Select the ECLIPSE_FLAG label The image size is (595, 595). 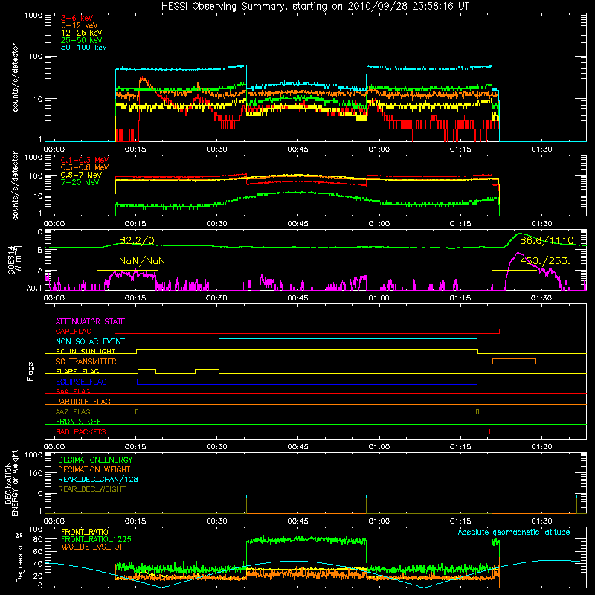tap(81, 382)
